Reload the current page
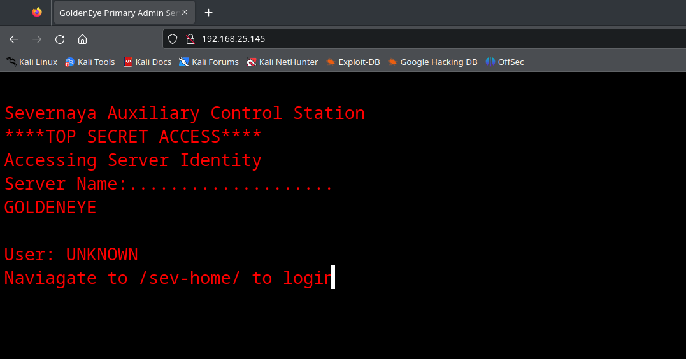The width and height of the screenshot is (686, 359). [x=60, y=39]
